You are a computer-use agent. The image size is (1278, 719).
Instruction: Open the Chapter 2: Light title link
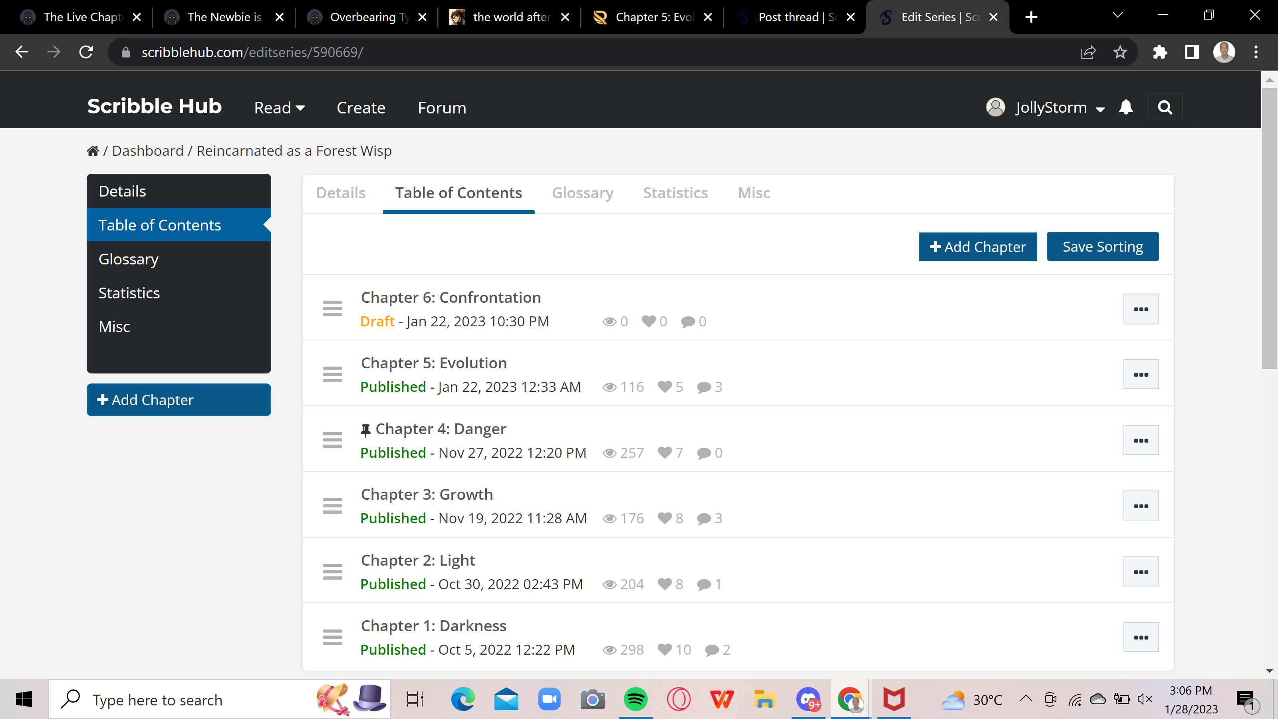tap(418, 560)
